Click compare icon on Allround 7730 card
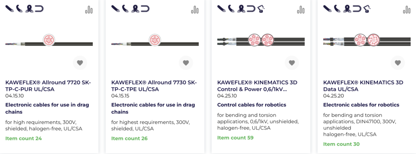The height and width of the screenshot is (154, 416). (x=195, y=10)
